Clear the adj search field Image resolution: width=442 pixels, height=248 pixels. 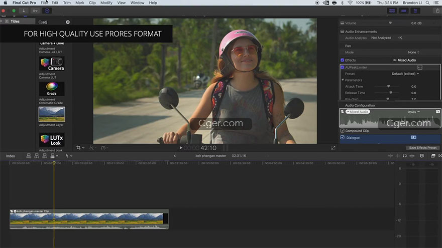(x=68, y=22)
